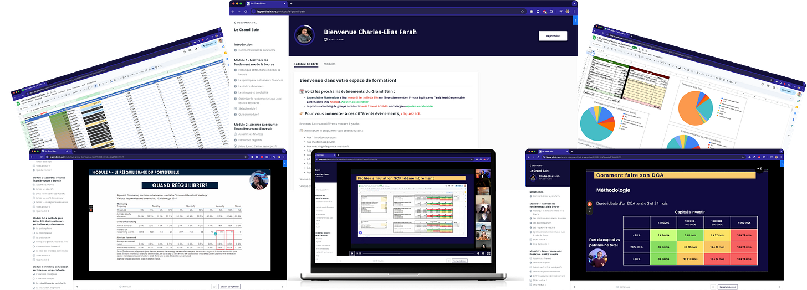This screenshot has width=807, height=290.
Task: Open 'Les principaux instruments financiers' in top window
Action: [x=259, y=81]
